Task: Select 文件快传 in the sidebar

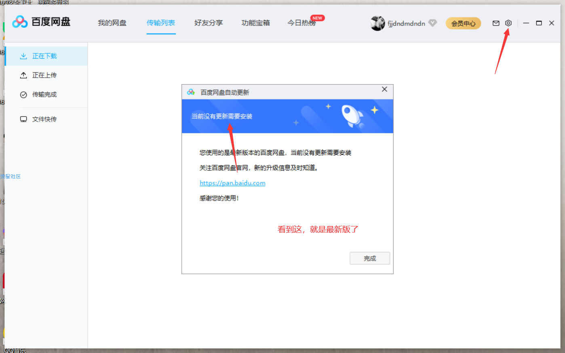Action: pos(46,119)
